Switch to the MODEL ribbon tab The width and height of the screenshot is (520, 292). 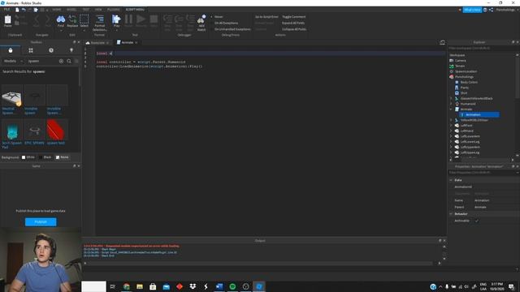71,10
